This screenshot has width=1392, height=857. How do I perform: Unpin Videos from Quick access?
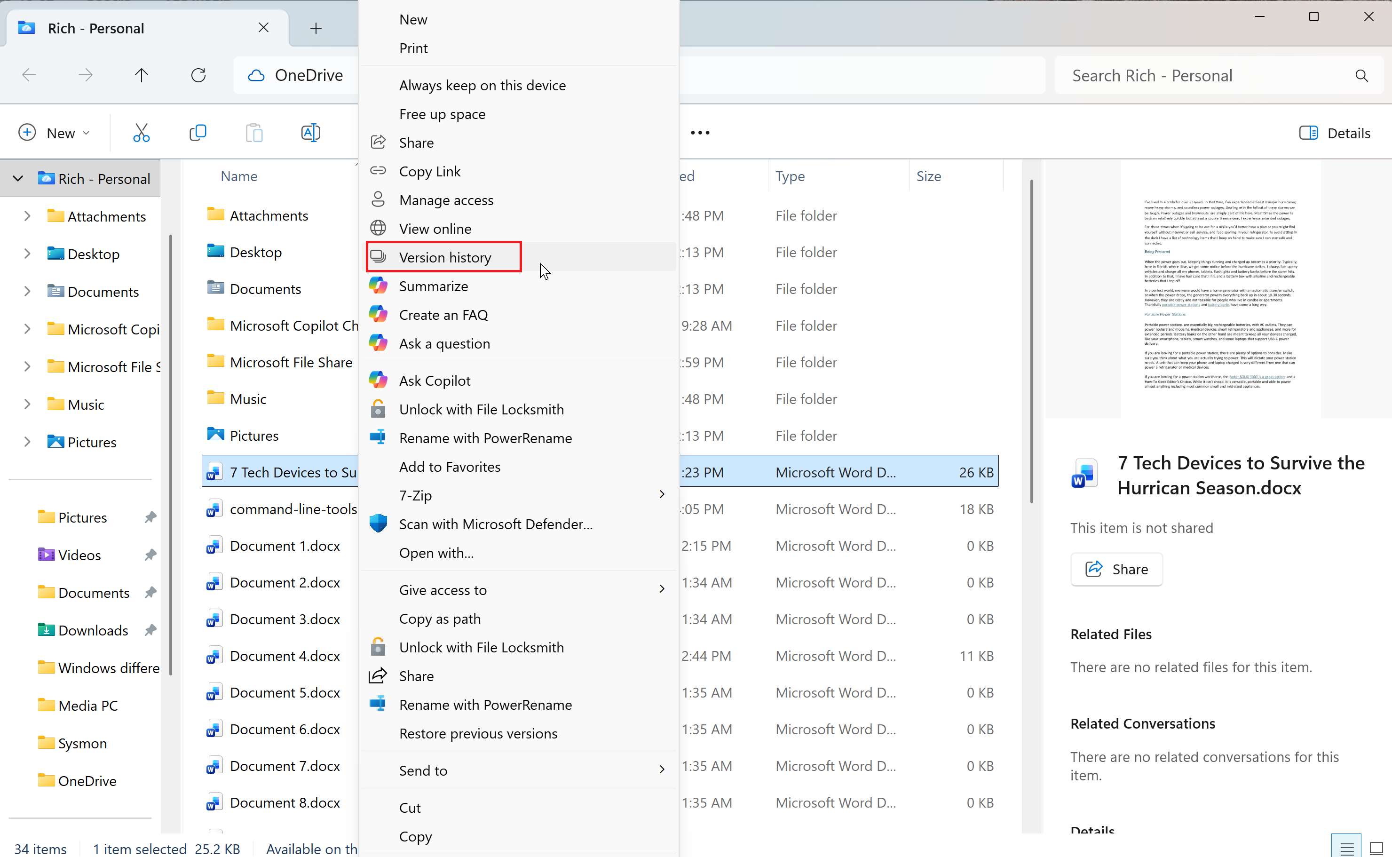click(150, 555)
